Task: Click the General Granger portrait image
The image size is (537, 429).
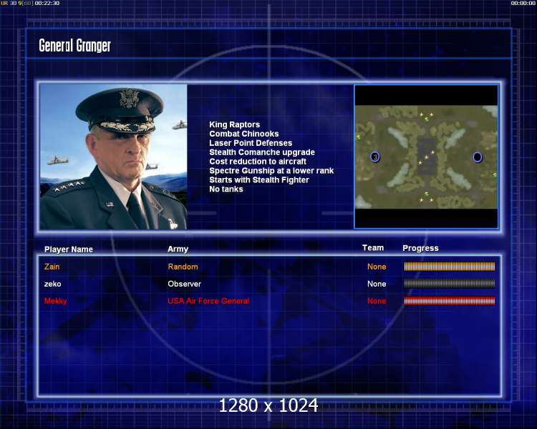Action: pyautogui.click(x=113, y=157)
